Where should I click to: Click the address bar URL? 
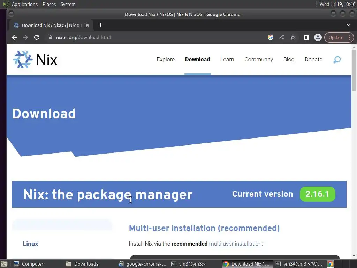tap(83, 37)
